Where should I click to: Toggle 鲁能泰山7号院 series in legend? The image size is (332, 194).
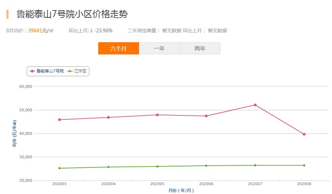click(47, 71)
